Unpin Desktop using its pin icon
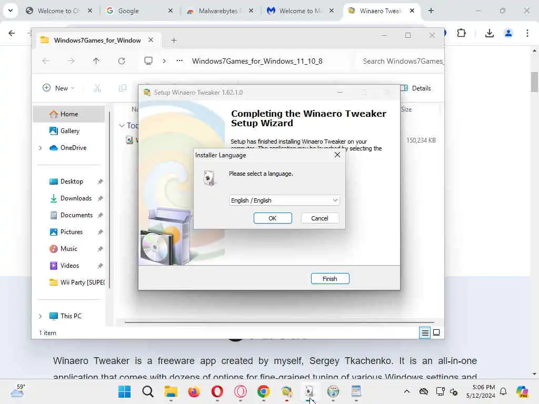The height and width of the screenshot is (404, 539). pyautogui.click(x=100, y=181)
